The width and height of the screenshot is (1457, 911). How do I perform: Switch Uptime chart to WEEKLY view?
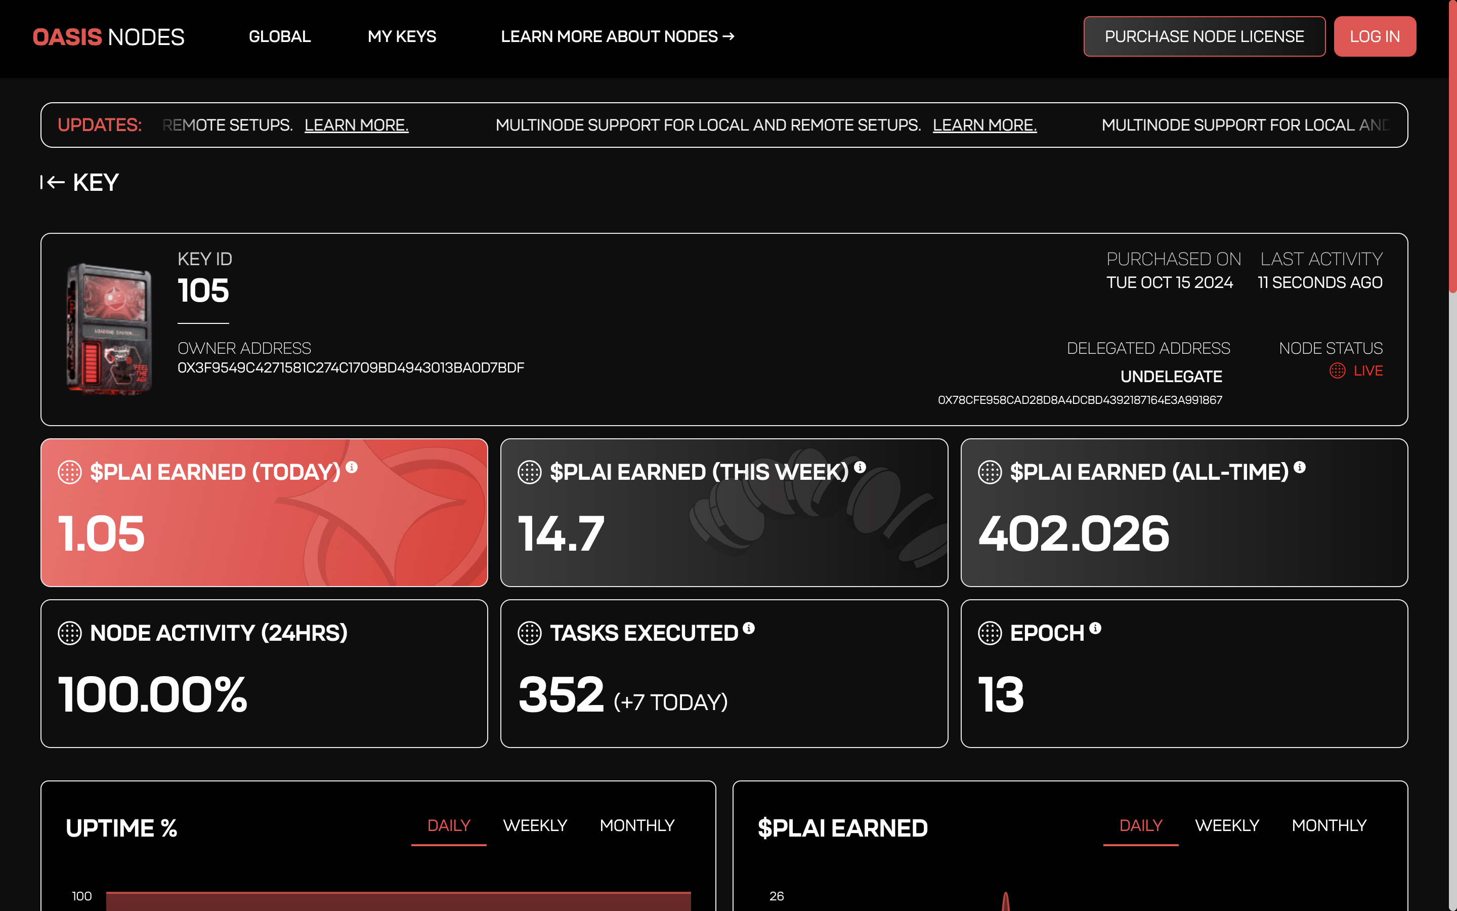[535, 825]
